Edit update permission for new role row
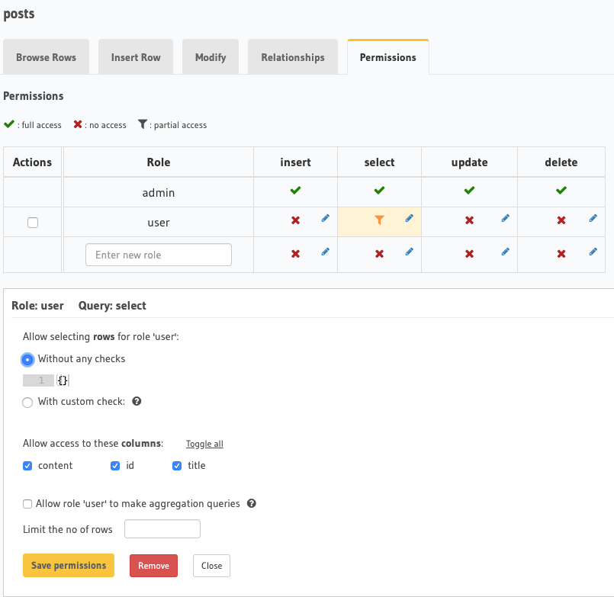The height and width of the screenshot is (597, 614). pos(506,252)
